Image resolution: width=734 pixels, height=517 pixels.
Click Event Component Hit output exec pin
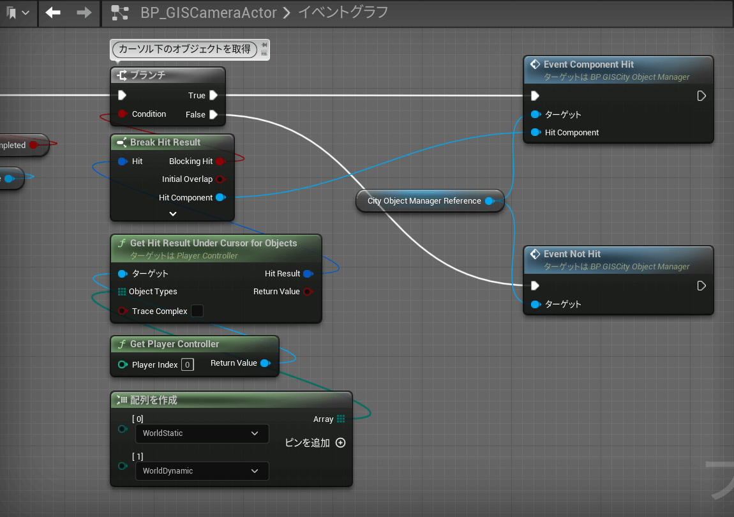click(x=701, y=96)
